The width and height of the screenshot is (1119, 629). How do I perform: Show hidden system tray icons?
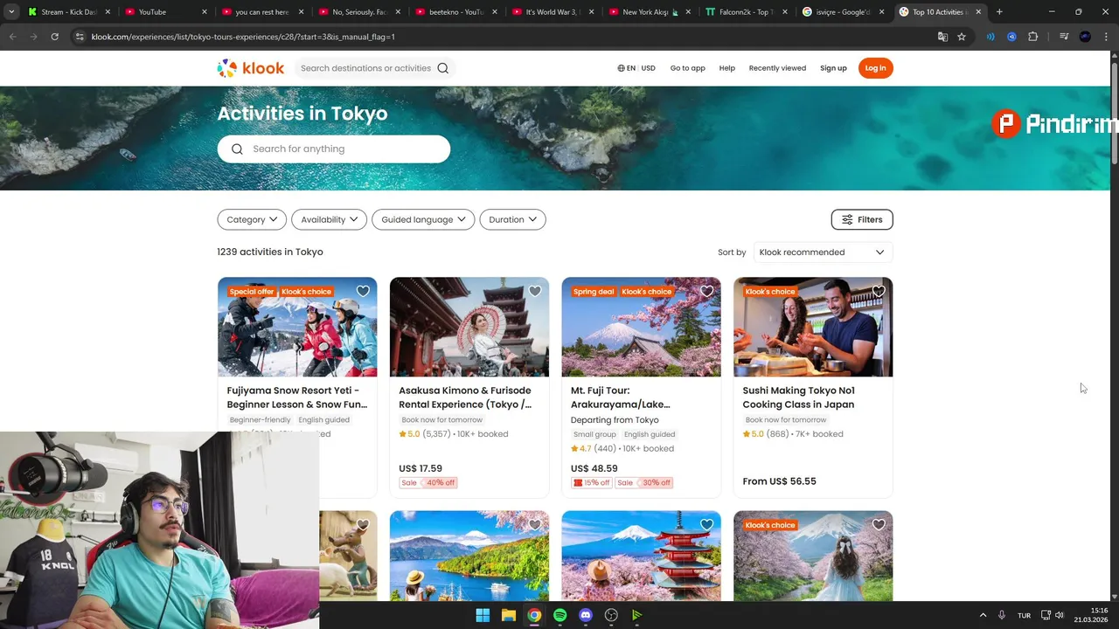(983, 615)
